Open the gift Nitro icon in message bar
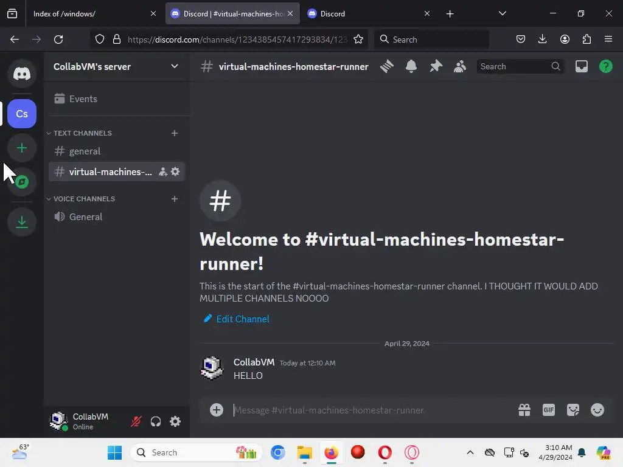The width and height of the screenshot is (623, 467). (524, 410)
